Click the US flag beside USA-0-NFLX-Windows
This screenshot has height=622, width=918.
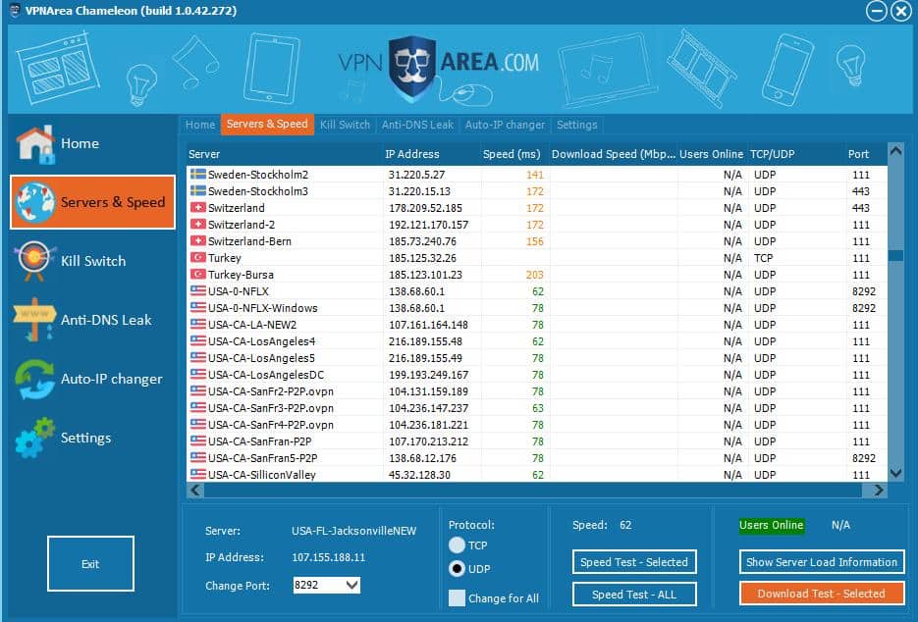[198, 308]
